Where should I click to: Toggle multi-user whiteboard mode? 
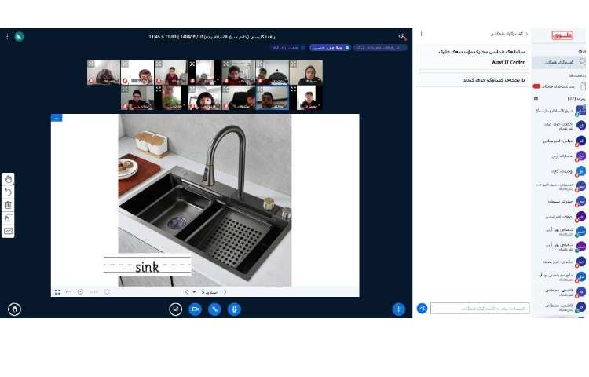(x=8, y=232)
